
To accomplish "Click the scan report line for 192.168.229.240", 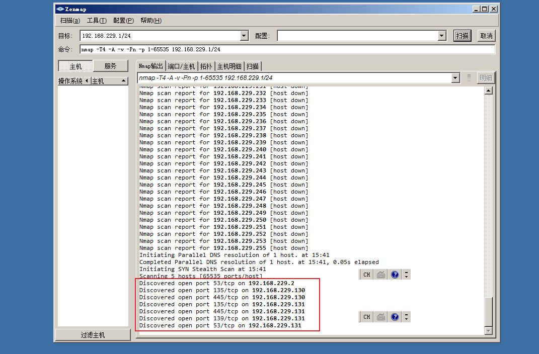I will 224,150.
